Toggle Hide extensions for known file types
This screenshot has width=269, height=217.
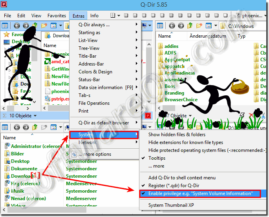[x=203, y=142]
